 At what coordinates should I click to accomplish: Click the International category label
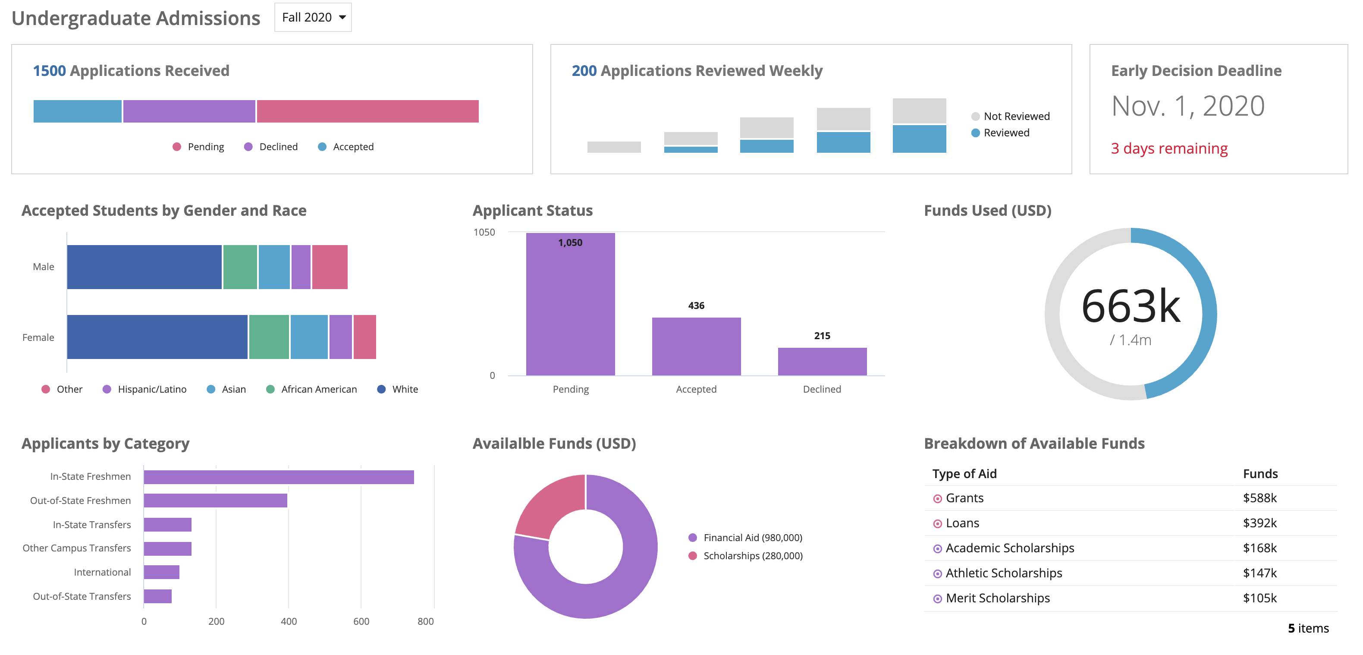[102, 573]
